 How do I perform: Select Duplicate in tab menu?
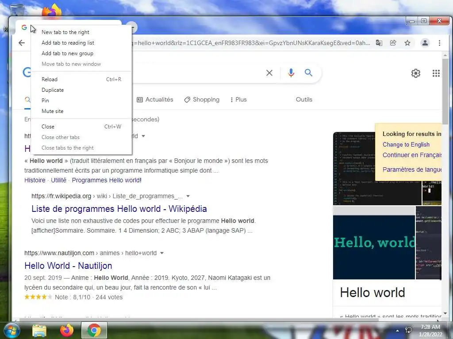tap(81, 90)
